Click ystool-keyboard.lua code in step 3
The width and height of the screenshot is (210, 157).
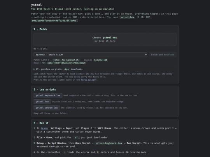[x=108, y=143]
